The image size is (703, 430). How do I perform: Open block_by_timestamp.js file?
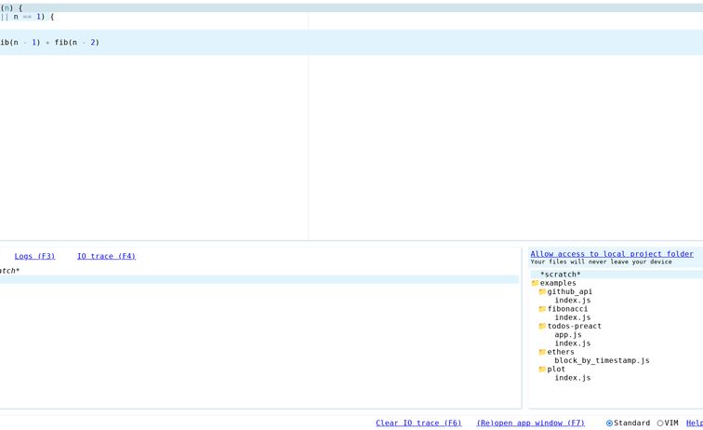coord(602,360)
